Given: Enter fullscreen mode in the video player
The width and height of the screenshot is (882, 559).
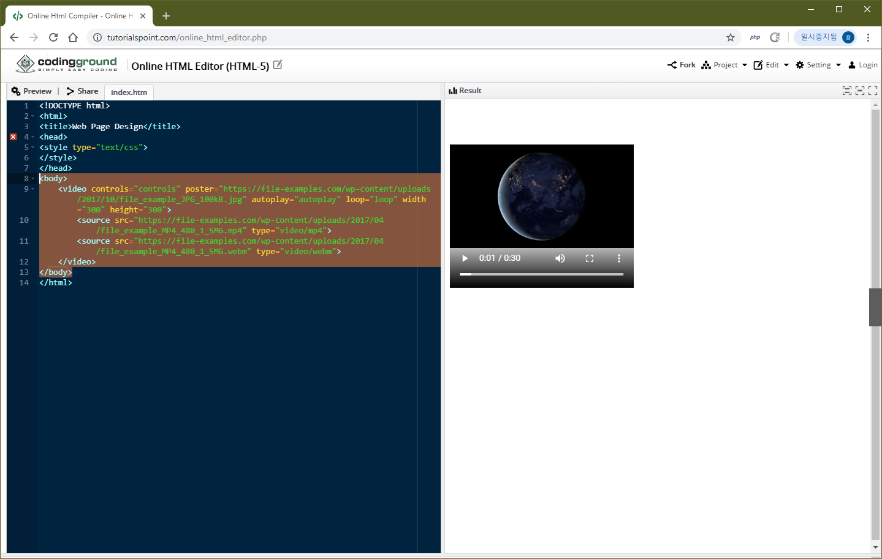Looking at the screenshot, I should click(589, 258).
